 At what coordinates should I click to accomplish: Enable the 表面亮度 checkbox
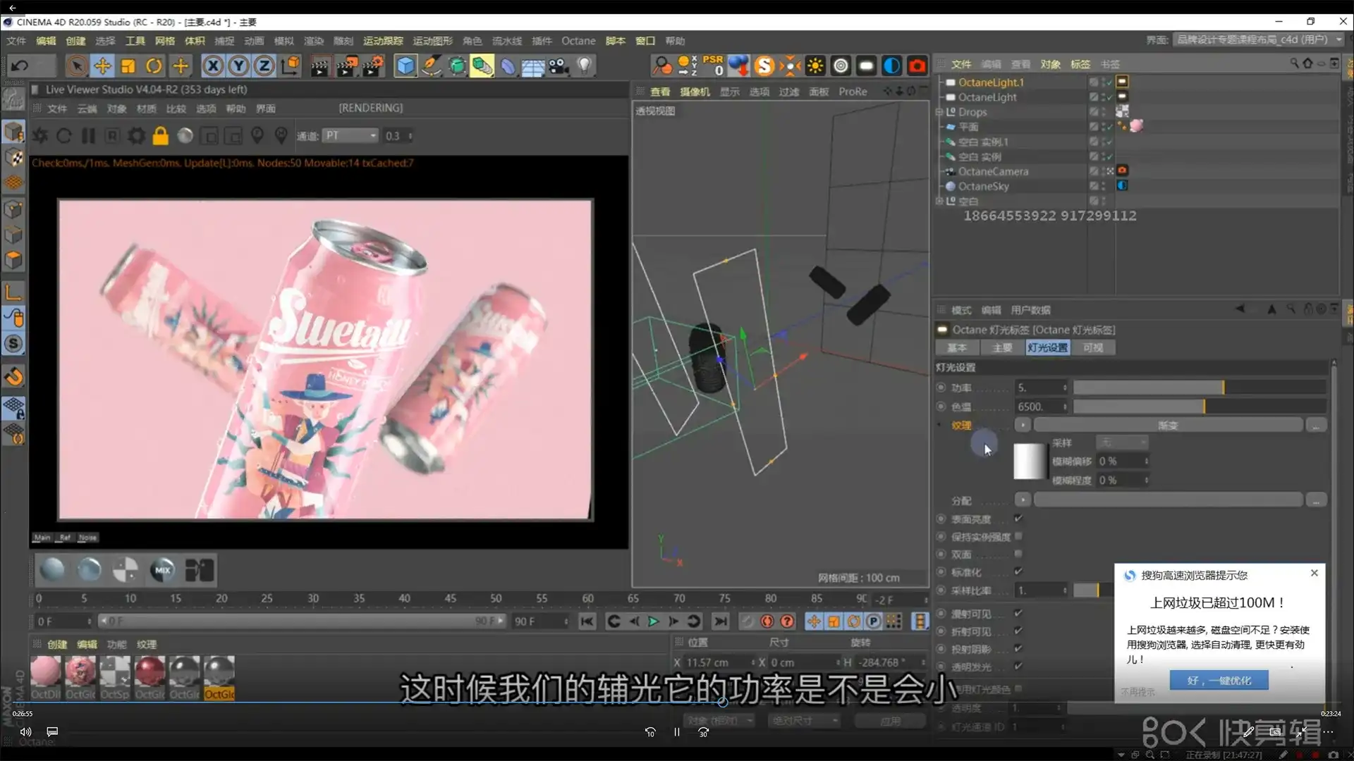click(1018, 519)
